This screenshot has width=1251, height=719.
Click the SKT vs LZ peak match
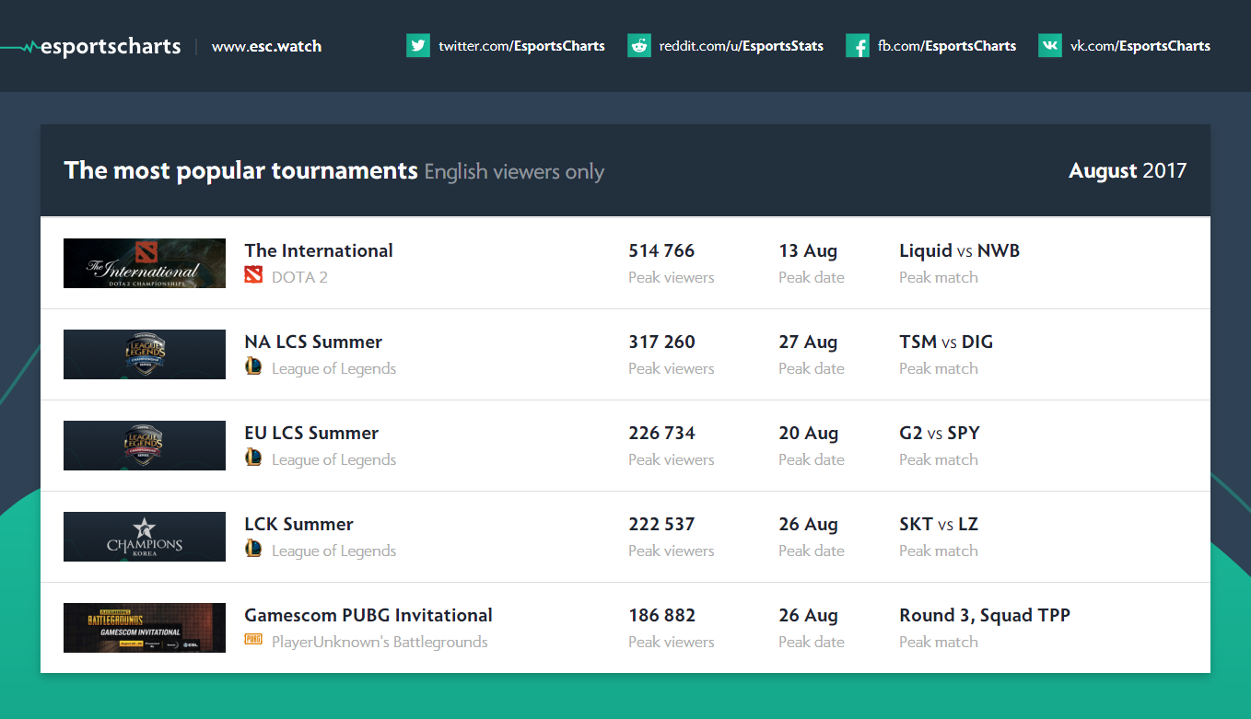click(939, 524)
